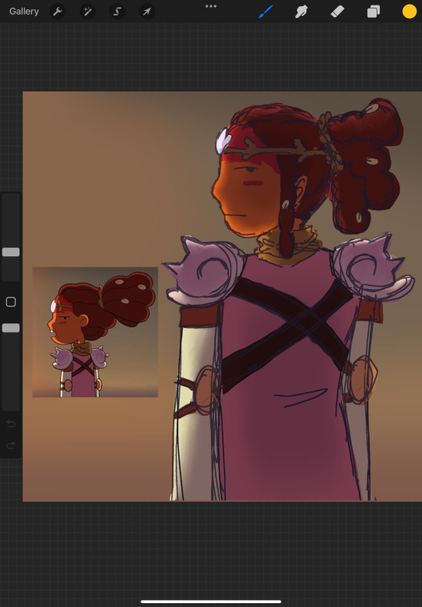This screenshot has width=422, height=607.
Task: Activate the Transform arrow tool
Action: pyautogui.click(x=147, y=12)
